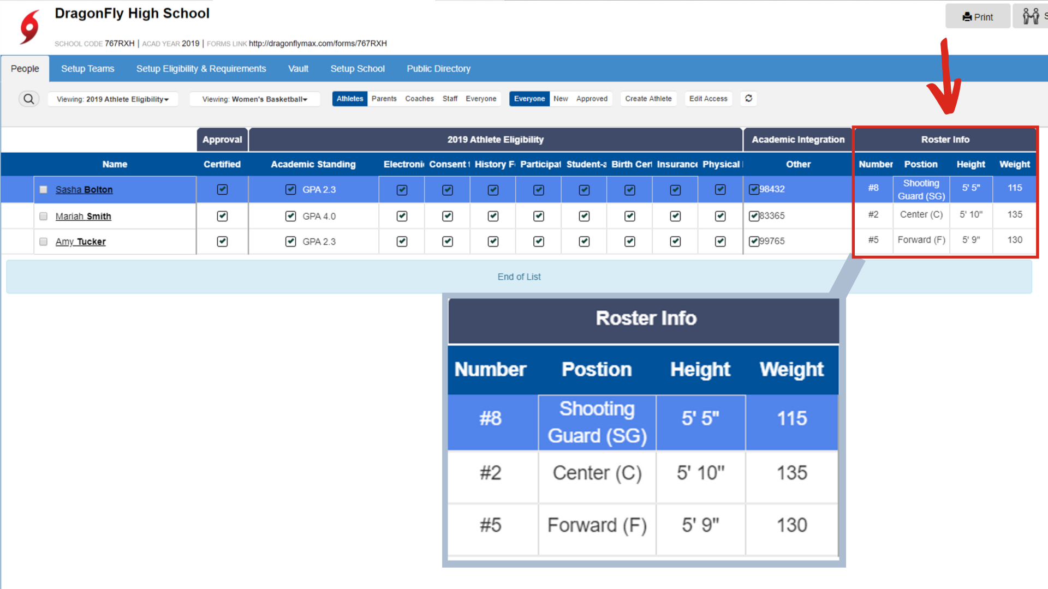1048x589 pixels.
Task: Open the Vault tab
Action: point(298,69)
